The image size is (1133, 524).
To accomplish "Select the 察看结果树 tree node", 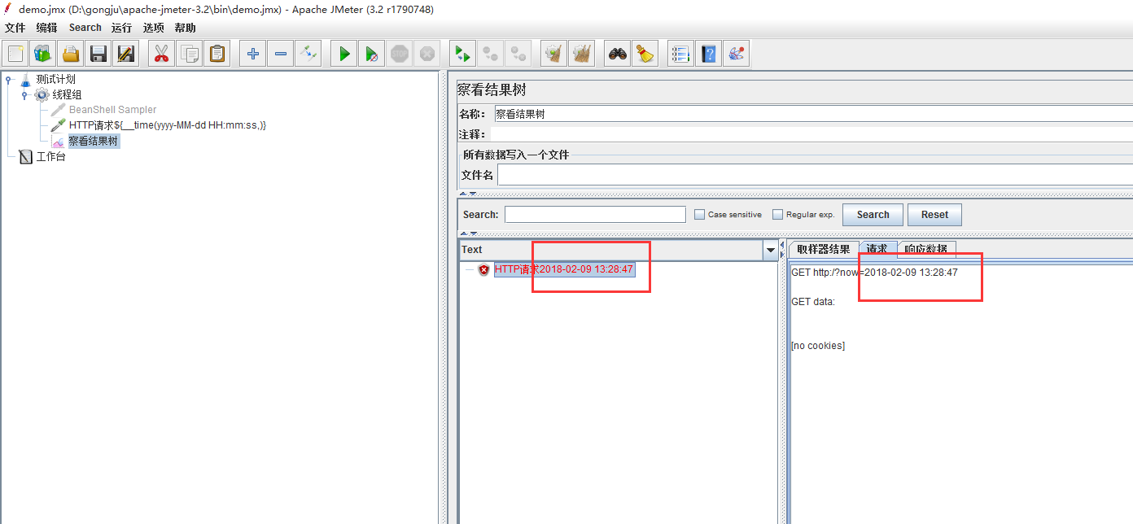I will (93, 141).
